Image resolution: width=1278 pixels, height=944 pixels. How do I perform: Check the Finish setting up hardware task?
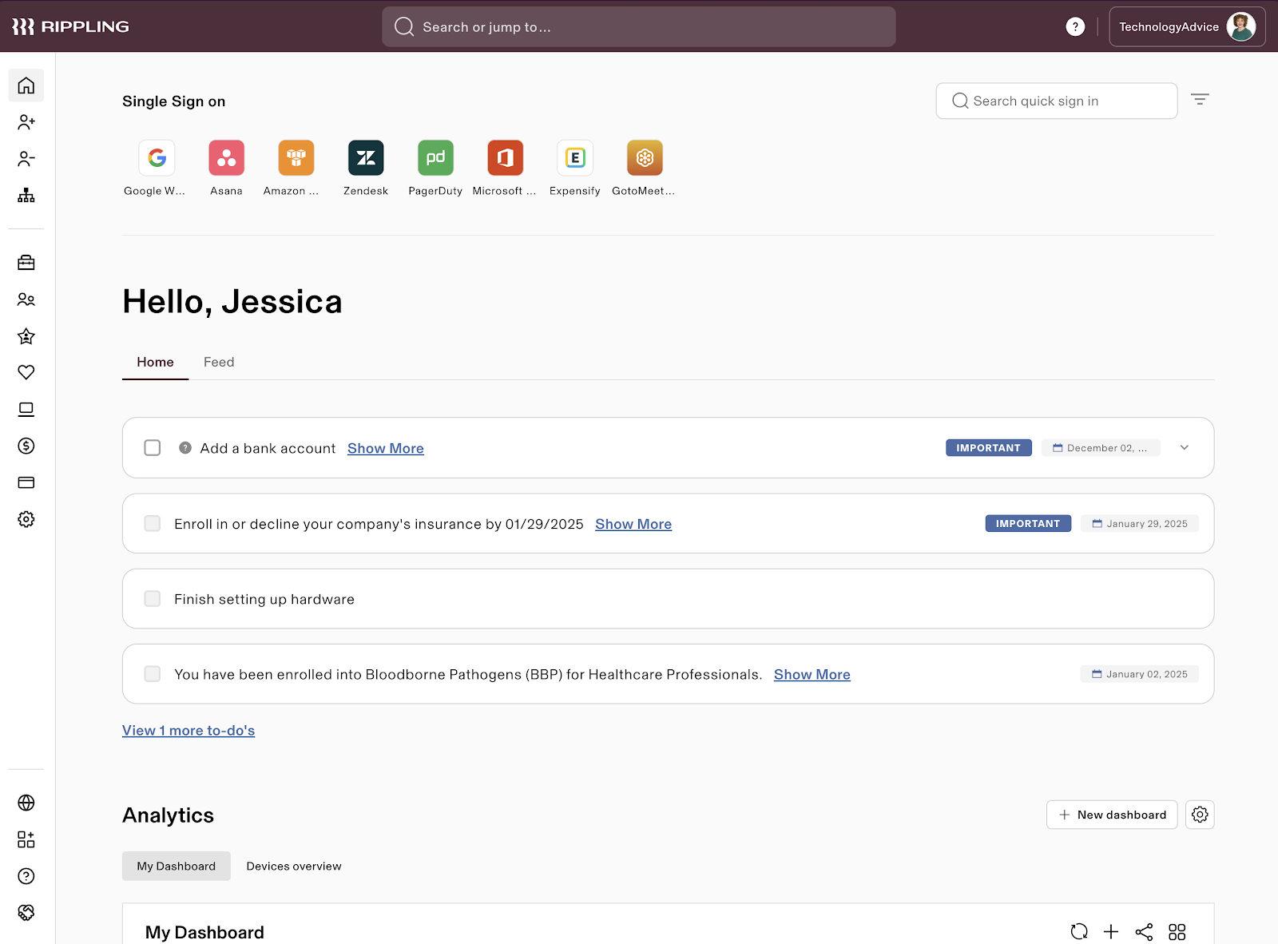point(153,599)
